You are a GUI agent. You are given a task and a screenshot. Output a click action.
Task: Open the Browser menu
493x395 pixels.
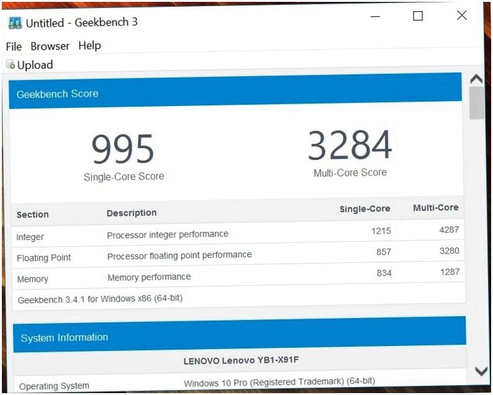click(x=50, y=47)
